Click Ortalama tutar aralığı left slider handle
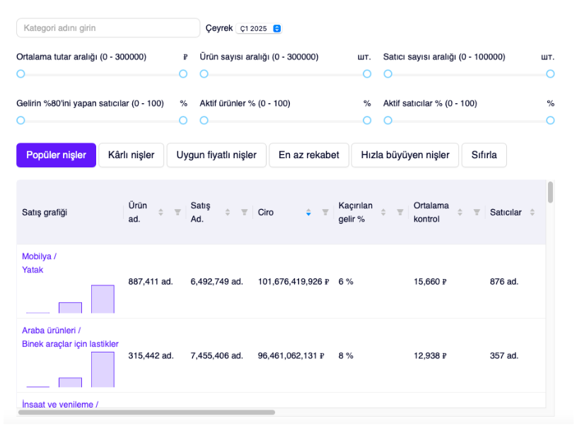 point(21,73)
